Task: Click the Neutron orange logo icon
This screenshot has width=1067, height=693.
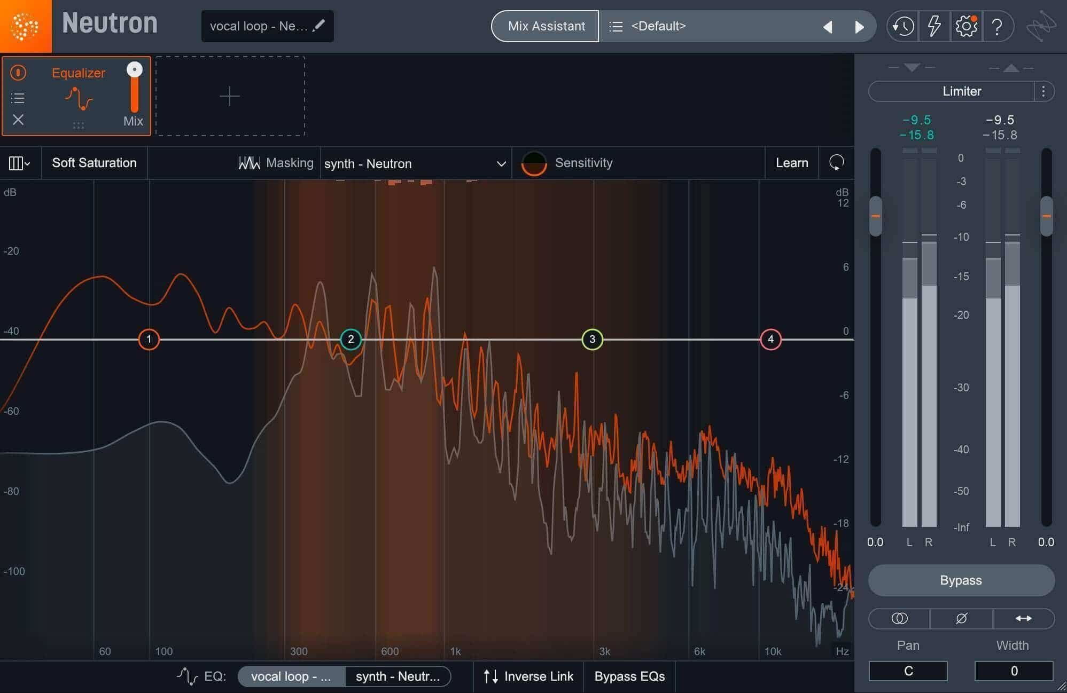Action: [x=25, y=26]
